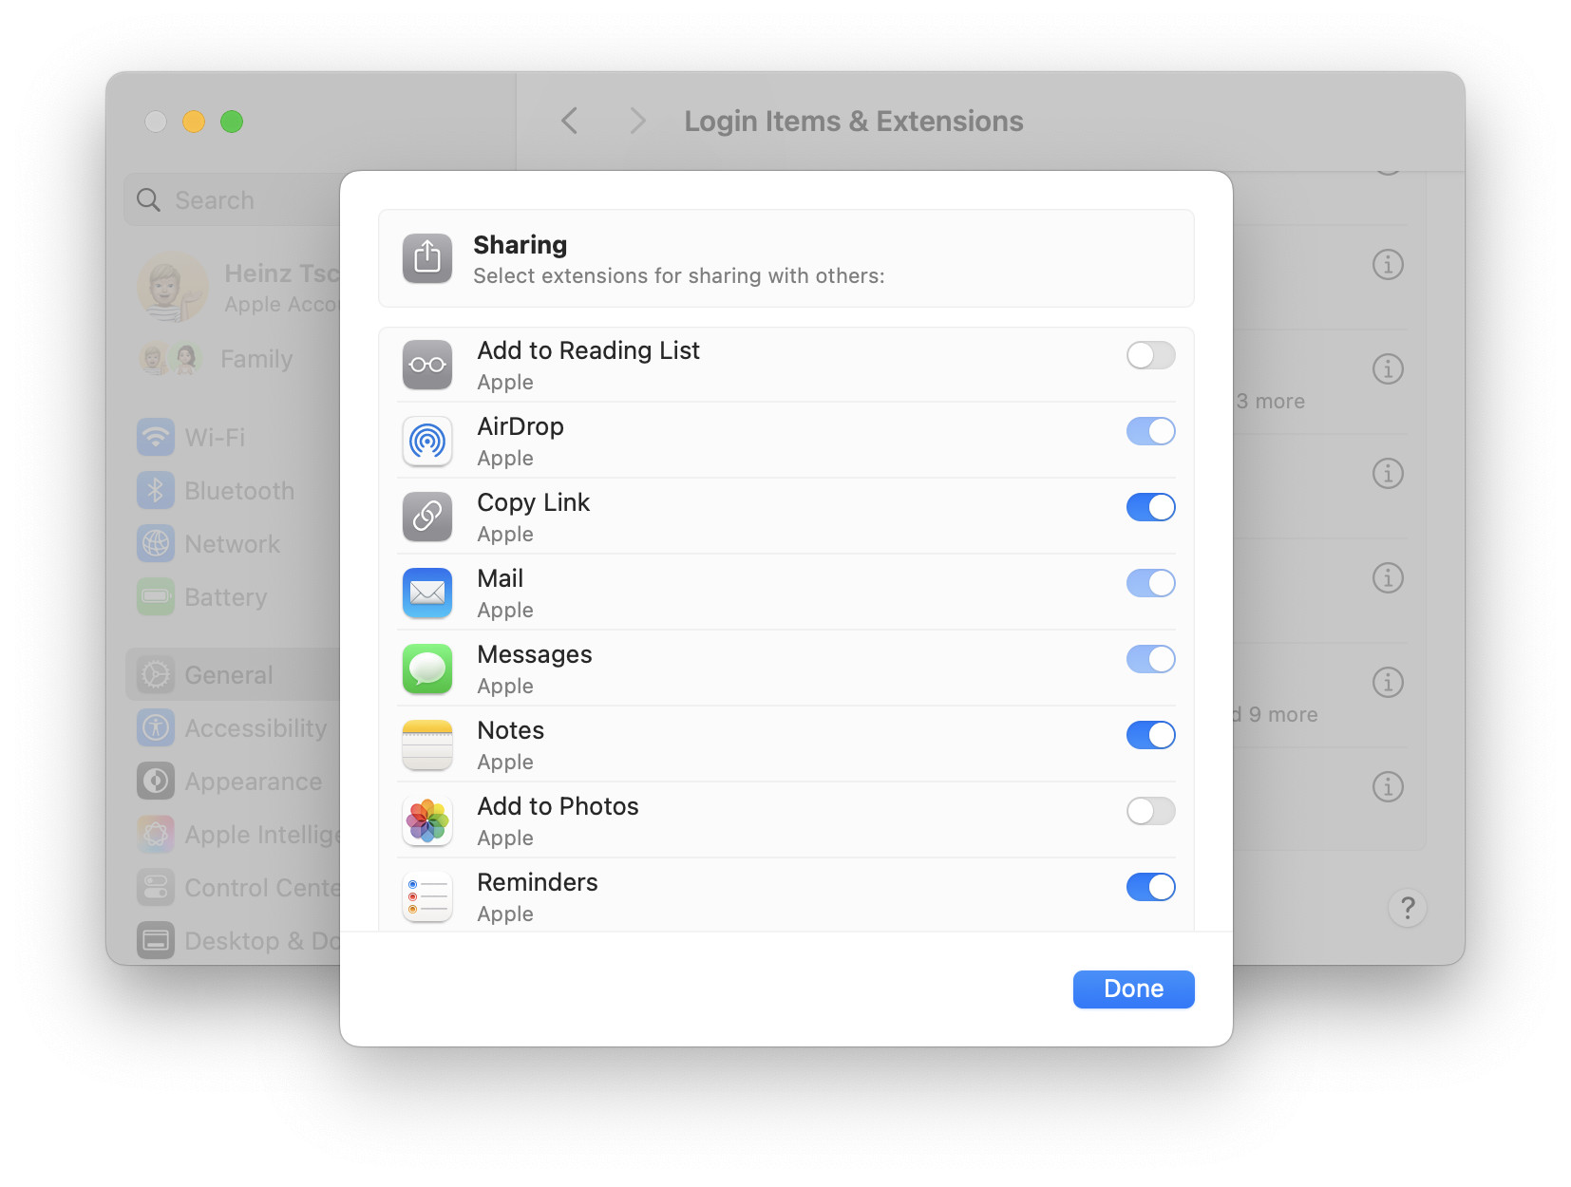Click the Appearance sidebar icon
This screenshot has width=1571, height=1187.
[156, 781]
